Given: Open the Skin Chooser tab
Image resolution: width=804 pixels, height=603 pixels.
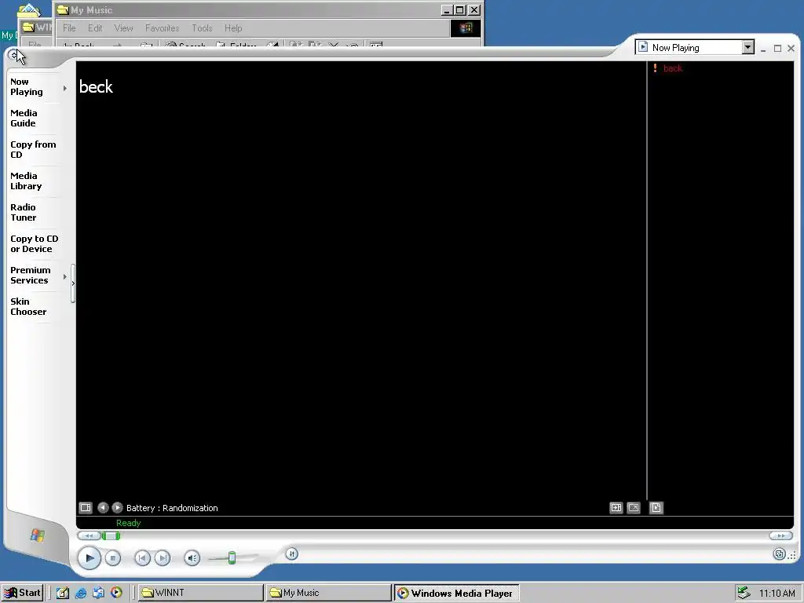Looking at the screenshot, I should click(28, 306).
